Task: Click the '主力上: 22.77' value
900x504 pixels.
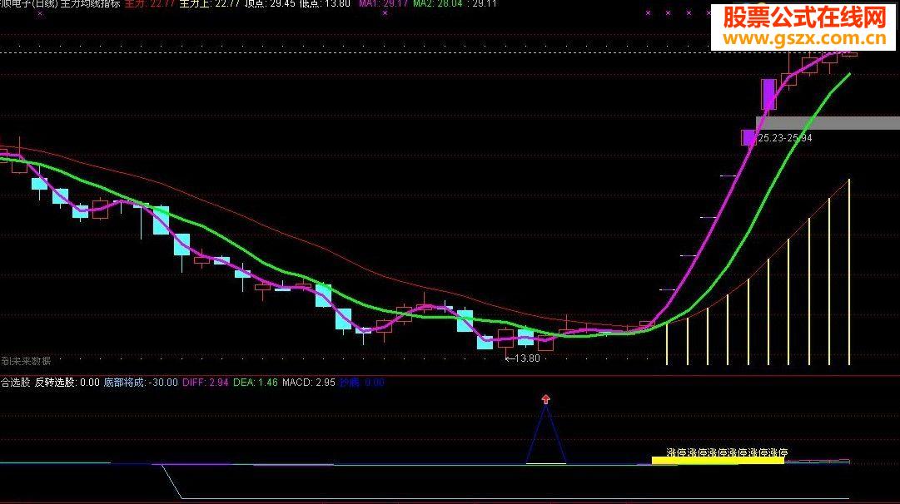Action: [209, 3]
